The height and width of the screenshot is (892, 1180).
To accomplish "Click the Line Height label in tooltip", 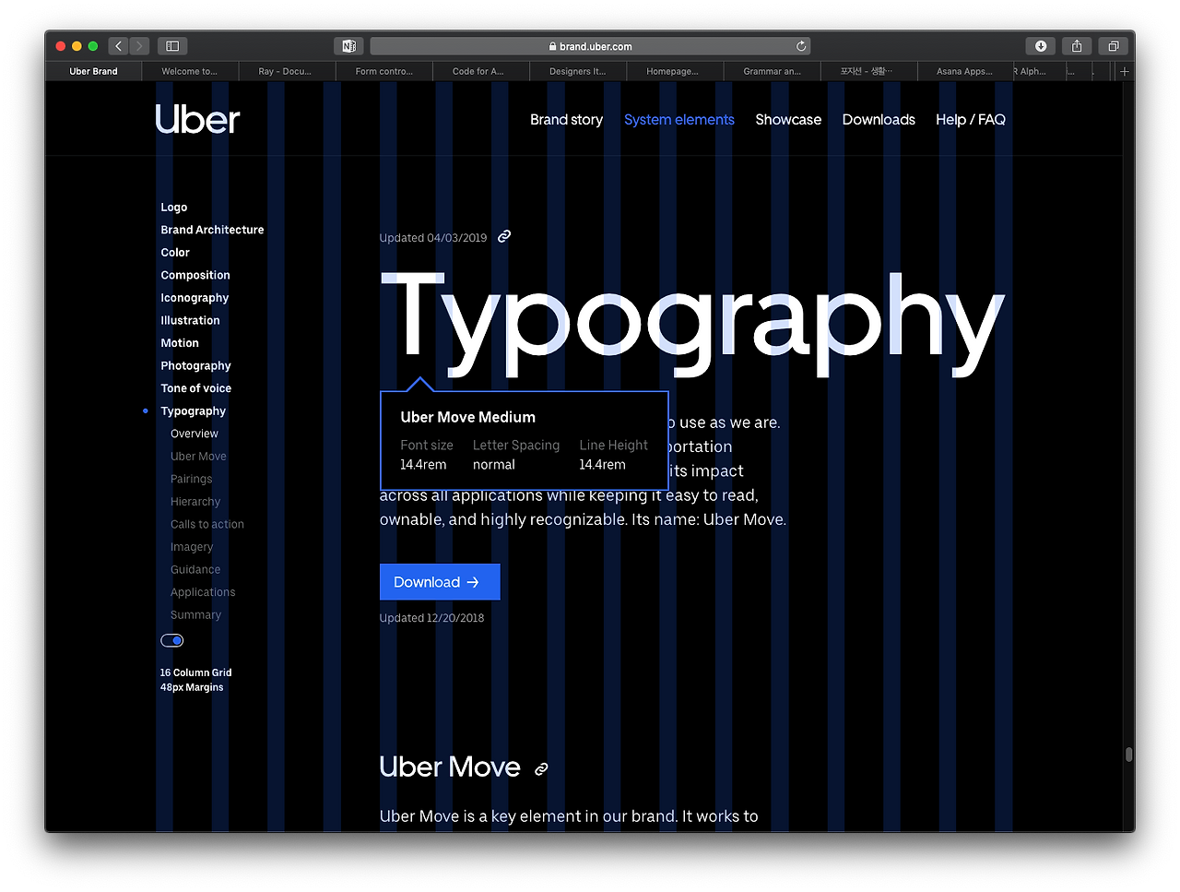I will click(x=614, y=446).
